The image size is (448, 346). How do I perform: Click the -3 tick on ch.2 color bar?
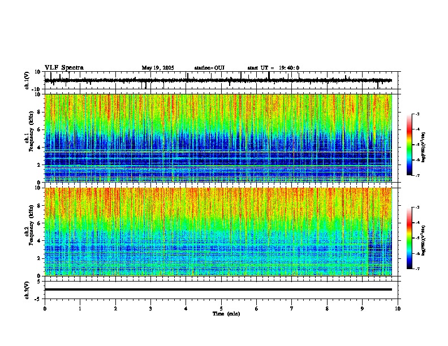417,207
